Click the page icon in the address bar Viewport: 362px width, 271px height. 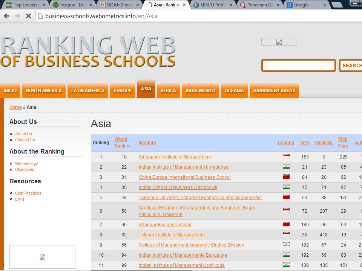[x=40, y=16]
